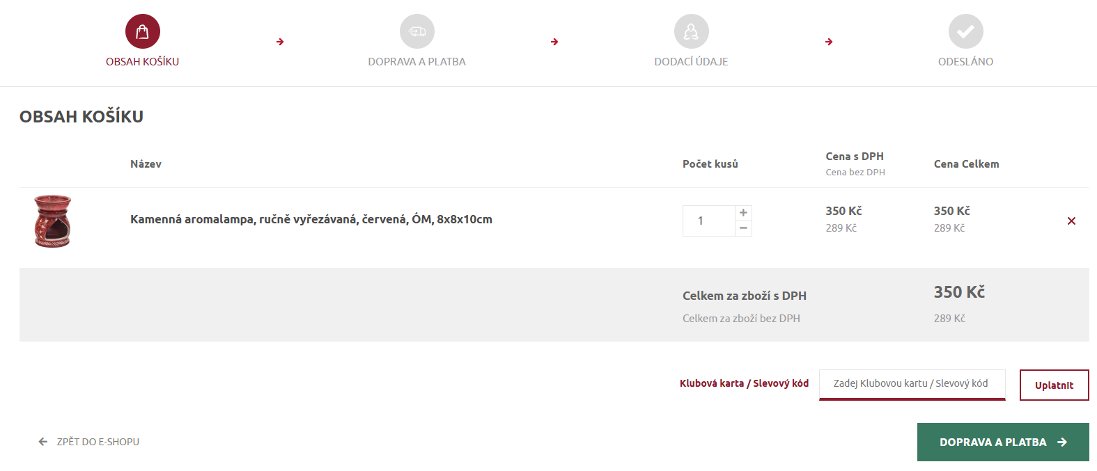Viewport: 1097px width, 471px height.
Task: Open the aromalampa product thumbnail
Action: point(53,221)
